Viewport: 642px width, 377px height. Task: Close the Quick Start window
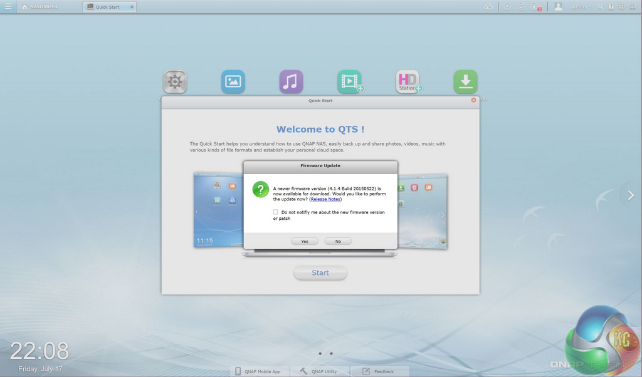point(473,100)
